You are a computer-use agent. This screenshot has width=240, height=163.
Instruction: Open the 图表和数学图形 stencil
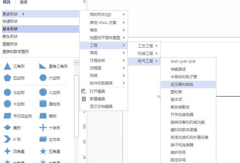point(40,52)
